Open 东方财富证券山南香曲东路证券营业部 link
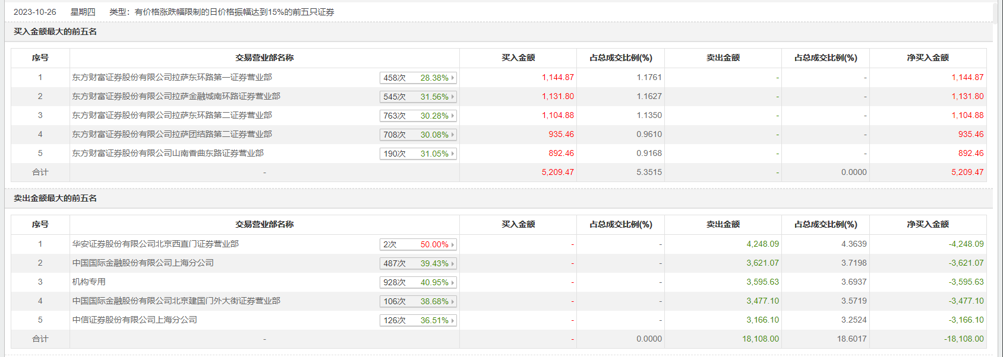 [x=168, y=153]
